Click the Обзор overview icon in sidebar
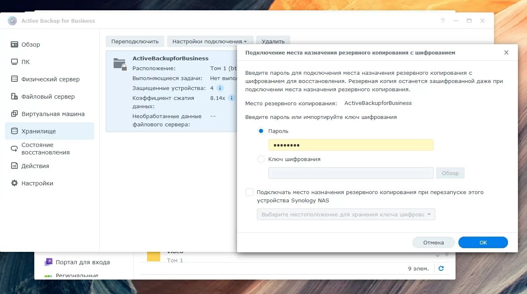Viewport: 527px width, 294px height. [x=14, y=45]
